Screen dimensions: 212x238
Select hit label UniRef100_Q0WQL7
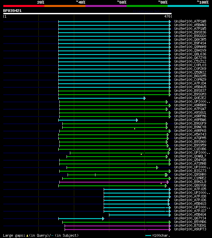(x=190, y=156)
